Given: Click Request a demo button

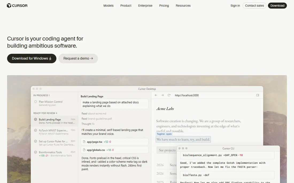Looking at the screenshot, I should pyautogui.click(x=78, y=59).
